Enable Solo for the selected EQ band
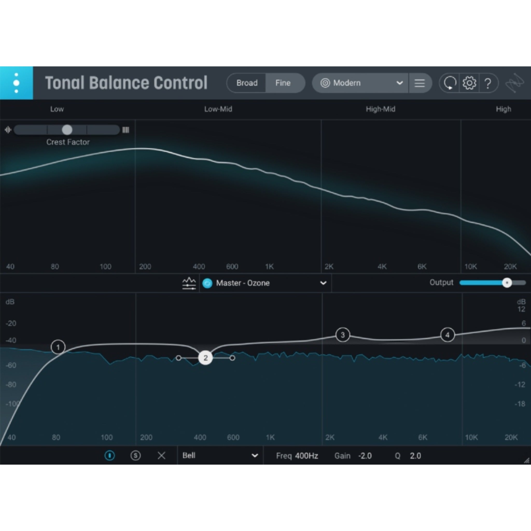The image size is (531, 531). (x=136, y=456)
